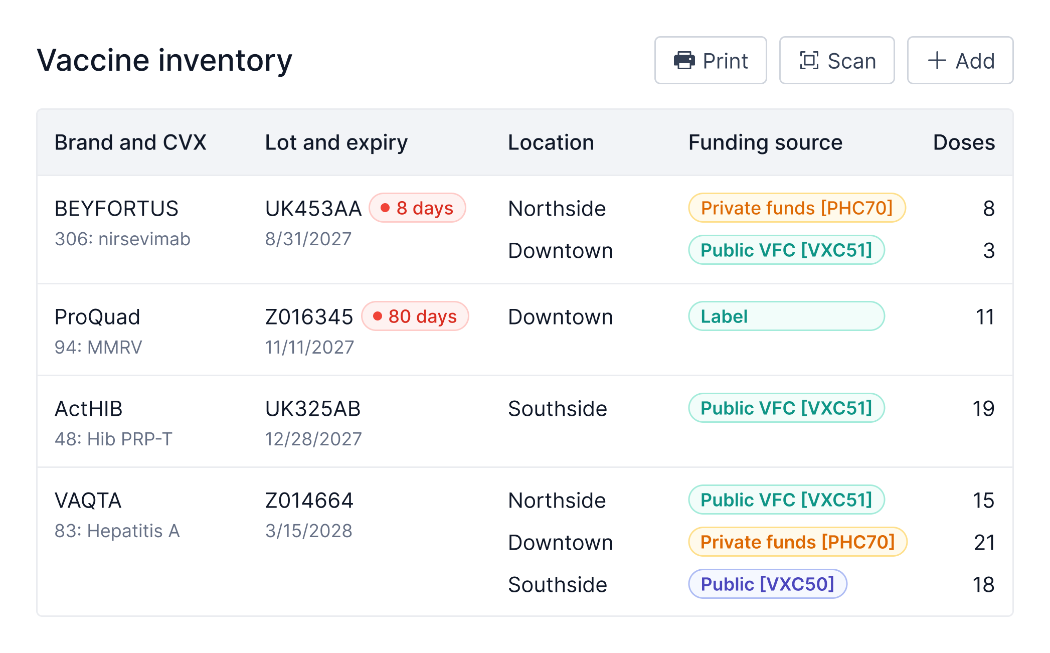Select Southside location in ActHIB row
Image resolution: width=1050 pixels, height=653 pixels.
click(x=558, y=409)
